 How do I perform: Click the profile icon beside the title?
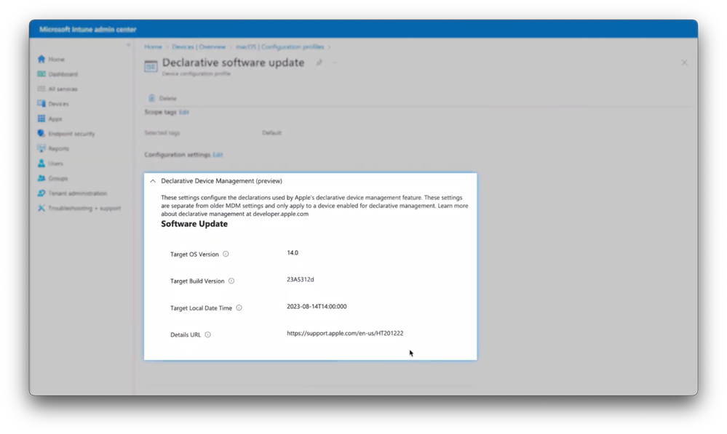coord(151,67)
